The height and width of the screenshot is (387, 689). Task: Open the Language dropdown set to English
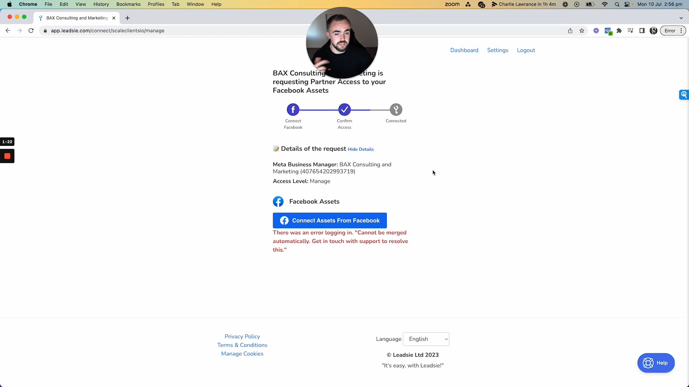426,339
